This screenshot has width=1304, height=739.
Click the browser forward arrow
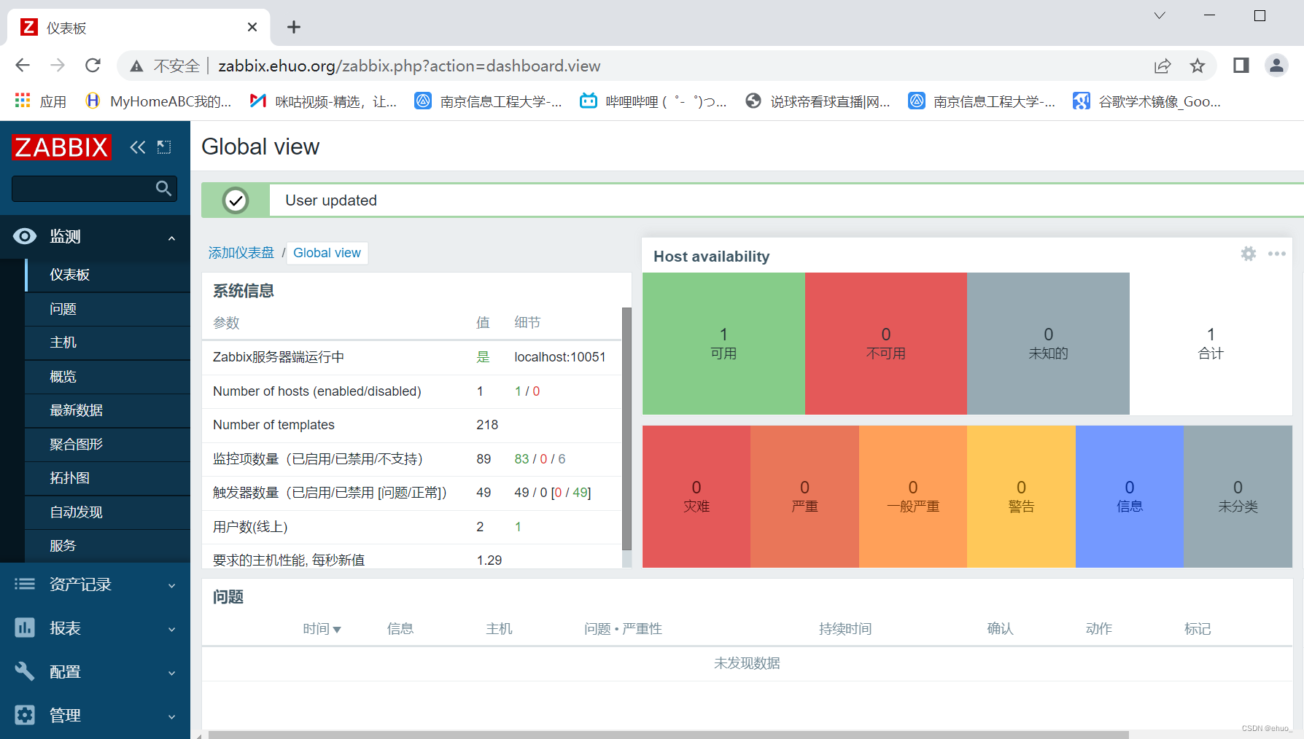click(x=58, y=66)
